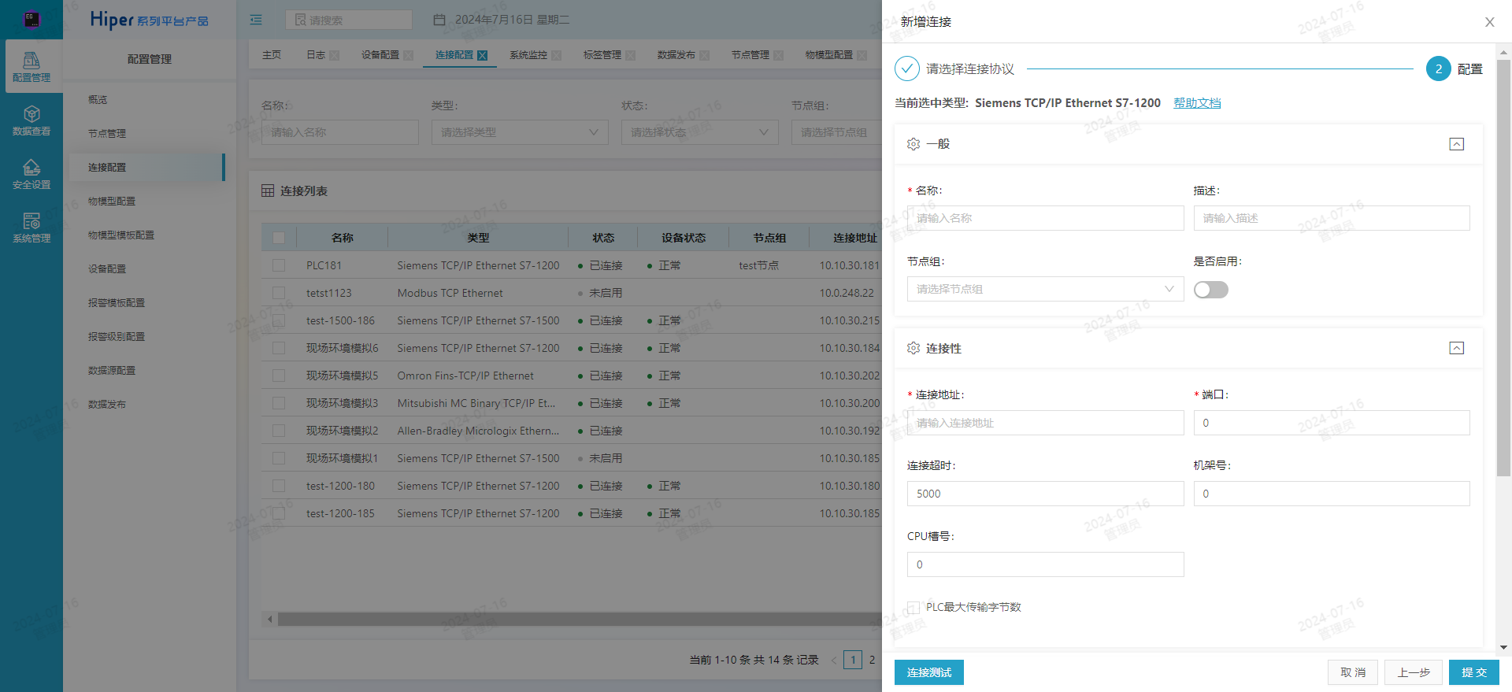Image resolution: width=1512 pixels, height=692 pixels.
Task: Open the 帮助文档 link
Action: tap(1197, 103)
